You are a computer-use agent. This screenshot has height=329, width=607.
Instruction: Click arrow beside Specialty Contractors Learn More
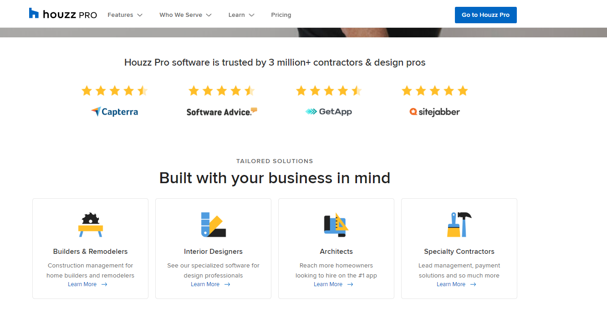tap(473, 284)
